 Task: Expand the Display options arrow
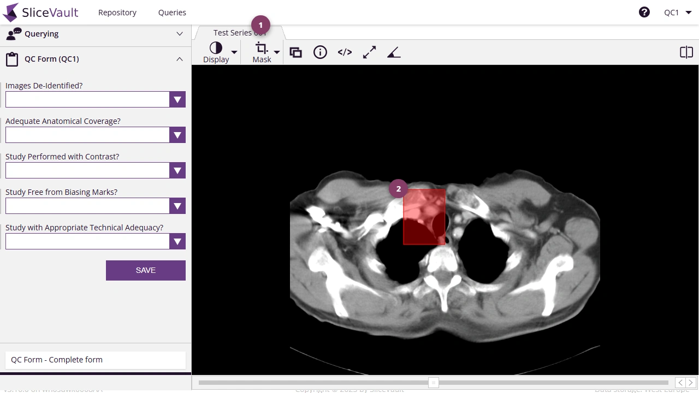pyautogui.click(x=234, y=52)
